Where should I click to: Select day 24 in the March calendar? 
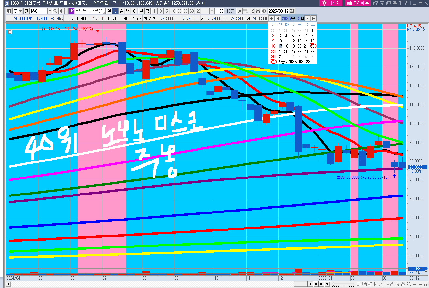point(280,51)
